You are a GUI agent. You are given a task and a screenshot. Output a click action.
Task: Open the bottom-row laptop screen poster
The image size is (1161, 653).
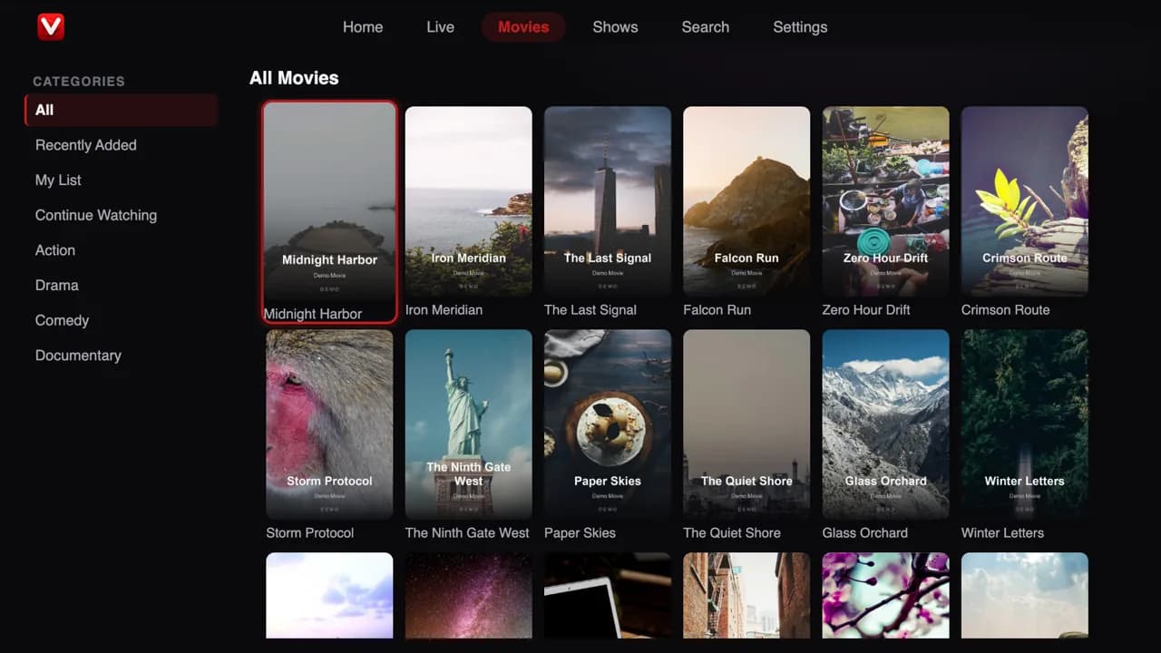pyautogui.click(x=608, y=596)
